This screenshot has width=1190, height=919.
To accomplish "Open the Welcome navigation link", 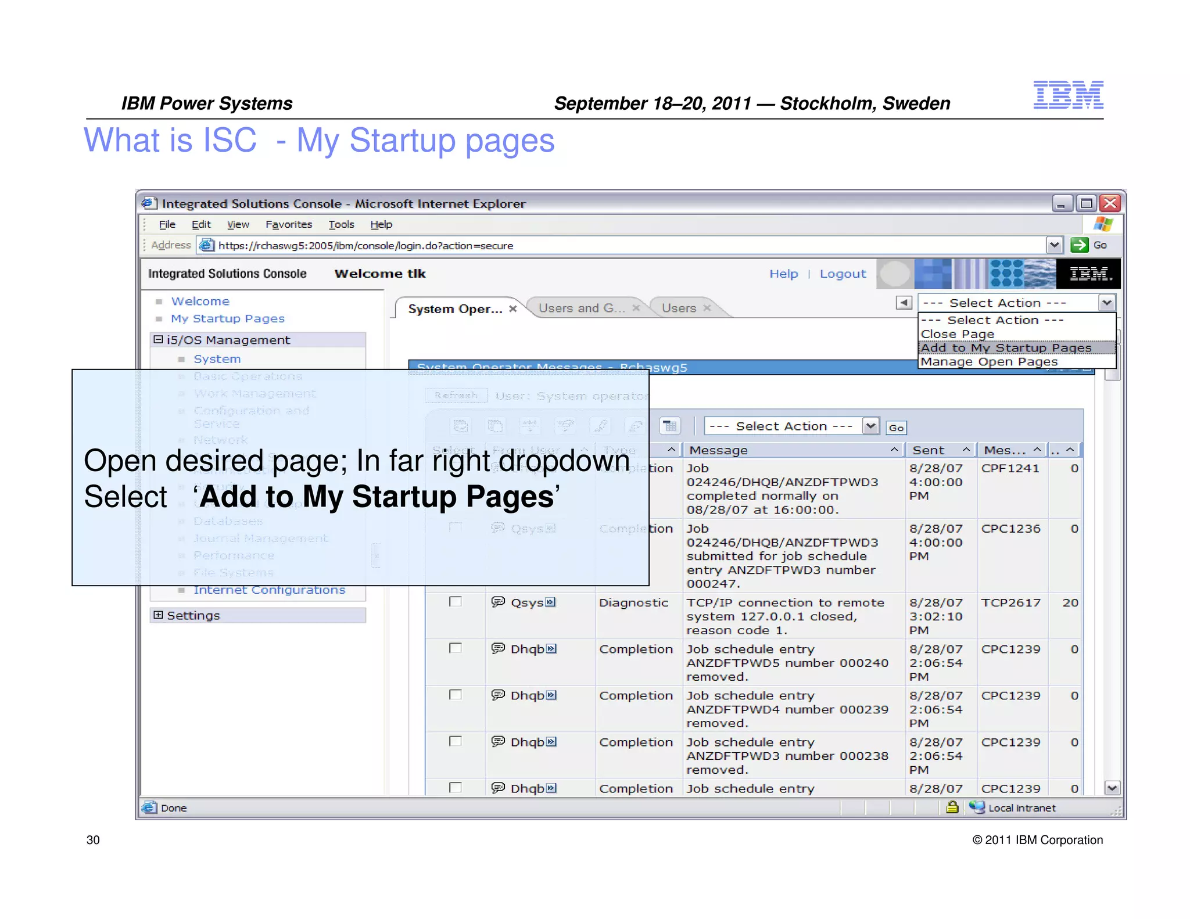I will click(200, 301).
